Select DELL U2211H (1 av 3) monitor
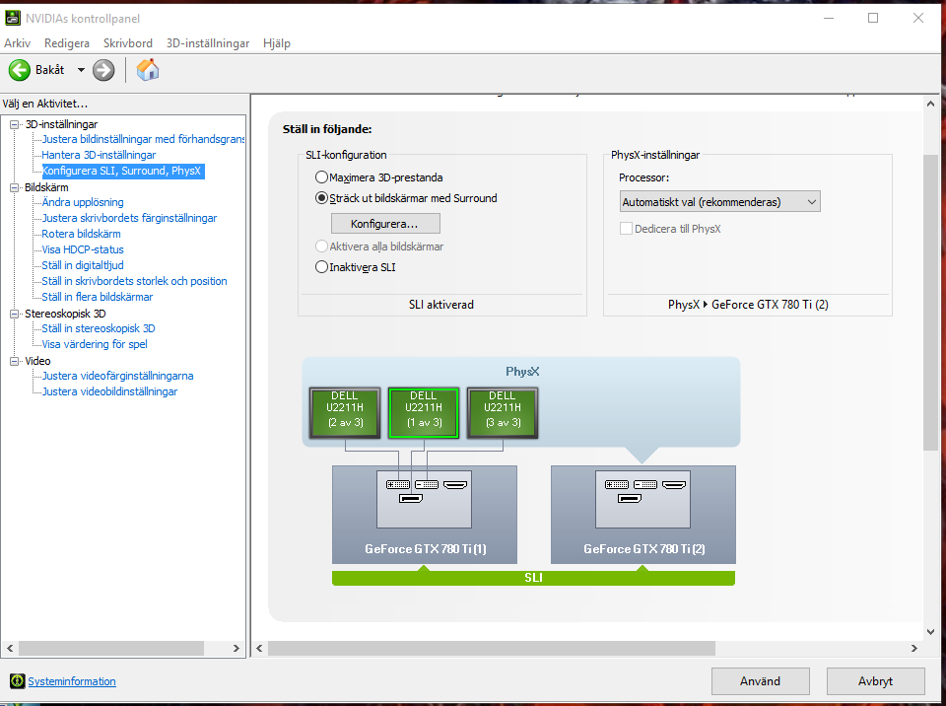 click(x=424, y=412)
